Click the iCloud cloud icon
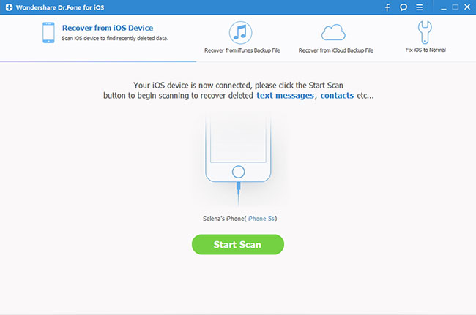476x315 pixels. 333,33
